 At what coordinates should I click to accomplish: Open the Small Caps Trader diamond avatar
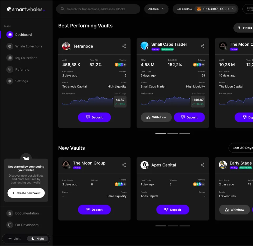(x=145, y=46)
